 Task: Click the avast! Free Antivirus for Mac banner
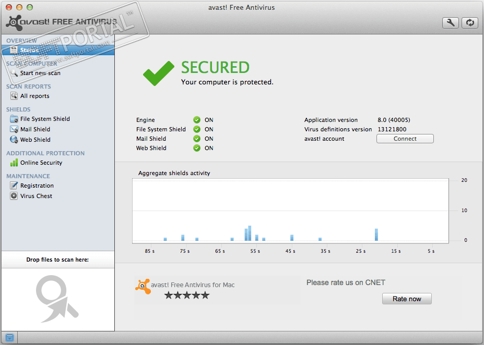217,290
